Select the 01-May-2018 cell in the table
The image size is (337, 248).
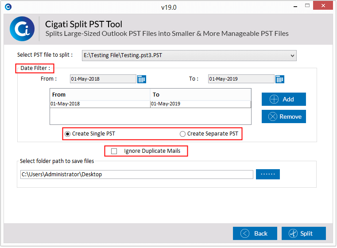pyautogui.click(x=100, y=104)
